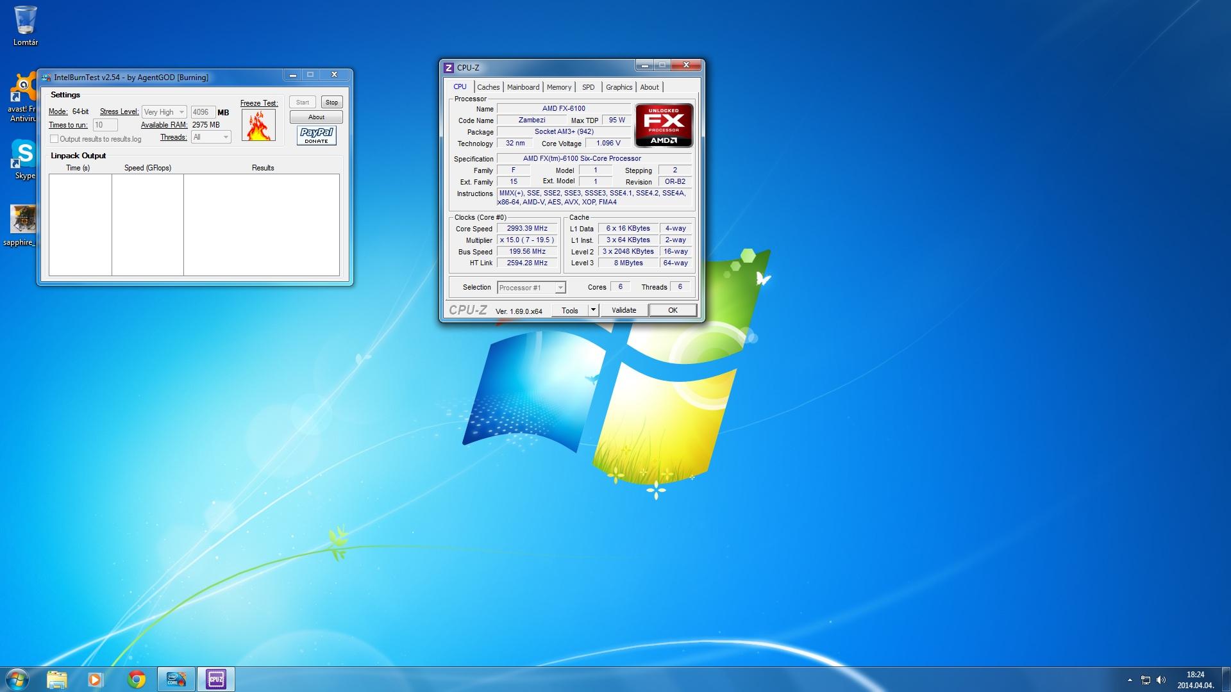Viewport: 1231px width, 692px height.
Task: Click the 4096 MB memory field
Action: coord(203,112)
